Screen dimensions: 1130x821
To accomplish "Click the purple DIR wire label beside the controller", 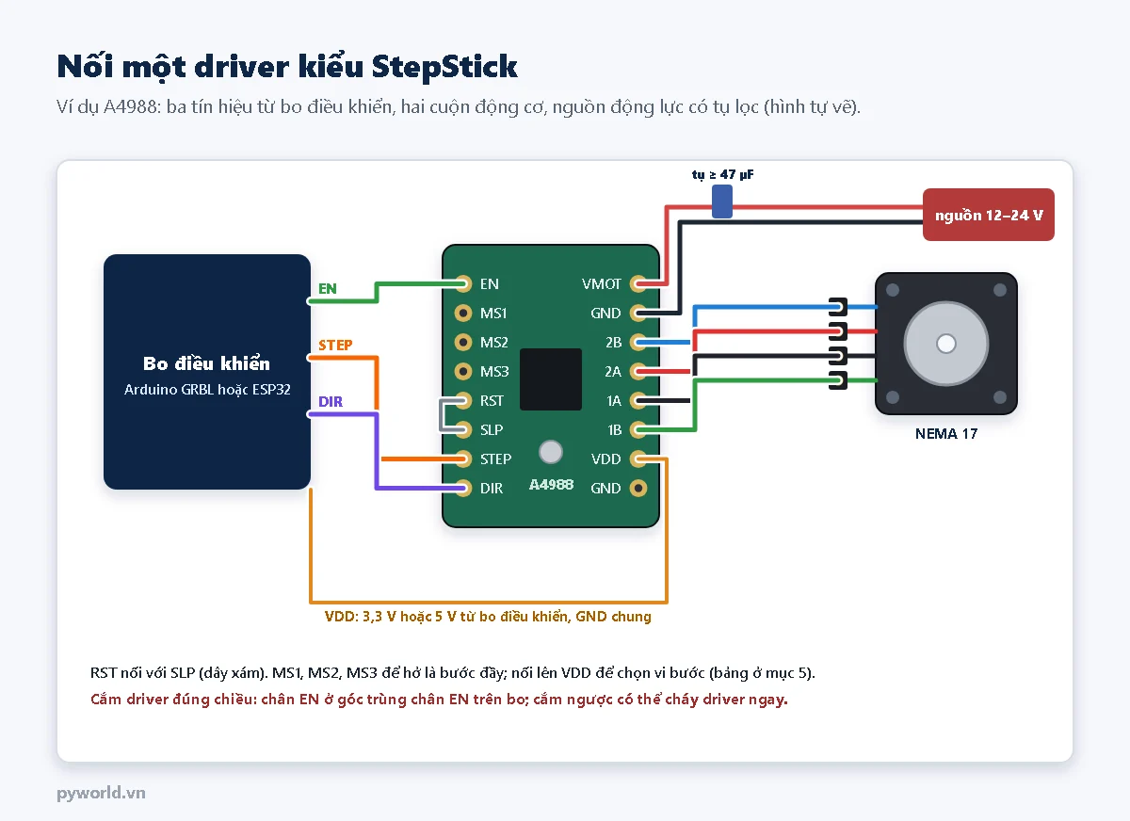I will tap(330, 402).
